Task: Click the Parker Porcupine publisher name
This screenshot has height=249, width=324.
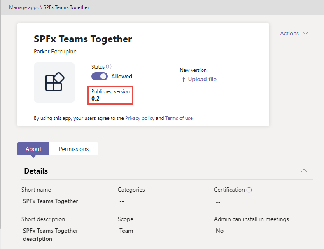Action: tap(55, 52)
